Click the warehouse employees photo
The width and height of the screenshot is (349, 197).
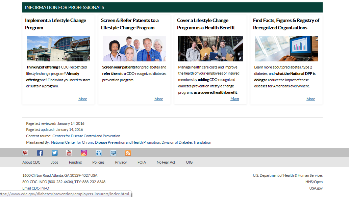tap(210, 49)
